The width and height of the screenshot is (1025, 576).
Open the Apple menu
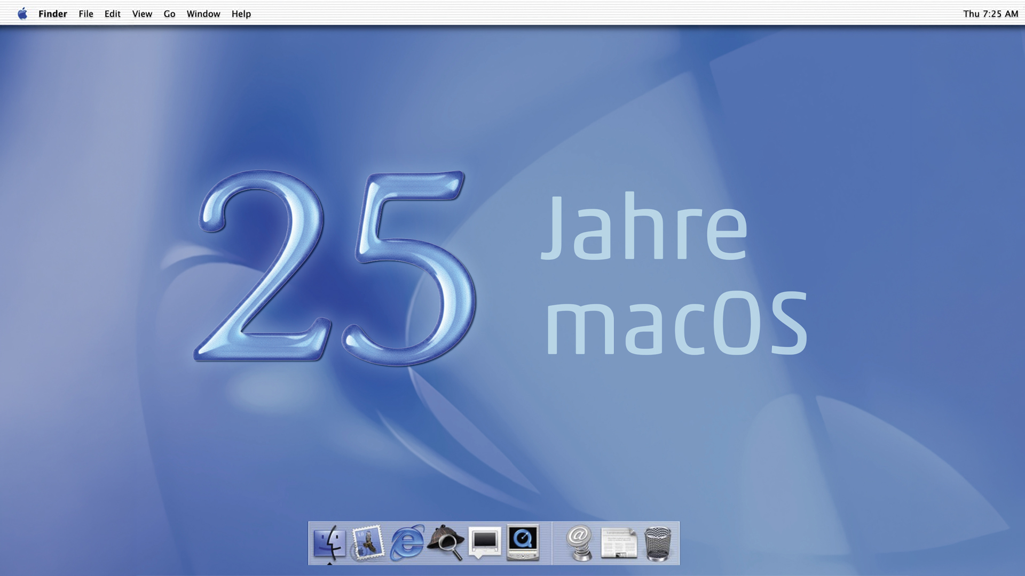22,14
